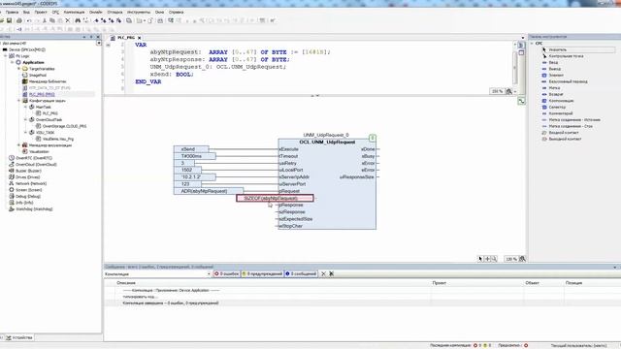The height and width of the screenshot is (349, 621).
Task: Toggle the warnings filter in messages panel
Action: click(x=262, y=273)
